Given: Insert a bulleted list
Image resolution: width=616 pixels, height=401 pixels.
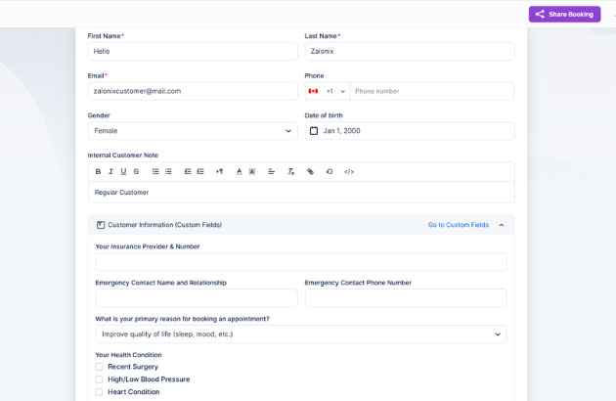Looking at the screenshot, I should (168, 171).
